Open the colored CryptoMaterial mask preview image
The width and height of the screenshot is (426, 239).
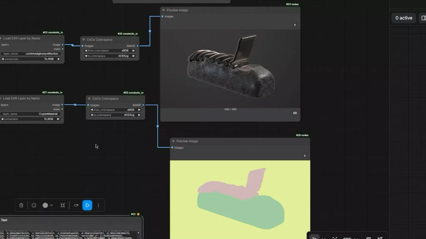point(240,200)
